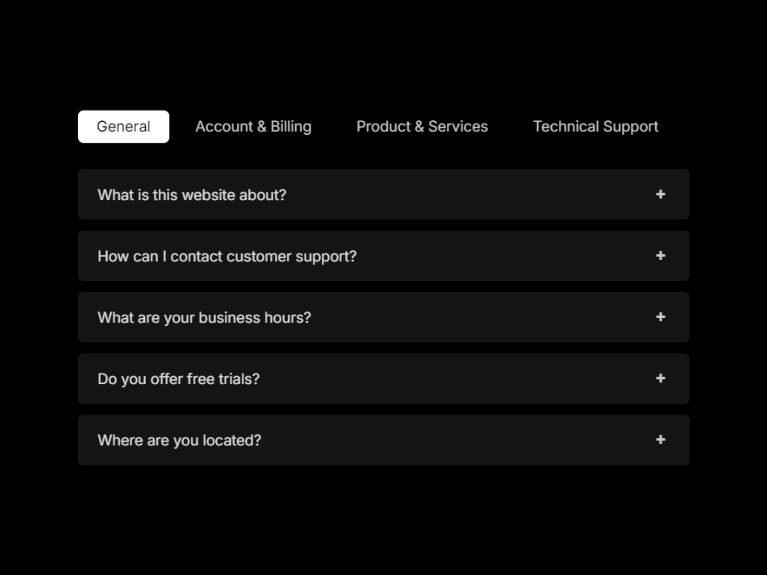The width and height of the screenshot is (767, 575).
Task: Click the plus icon on 'How can I contact customer support?'
Action: [x=661, y=256]
